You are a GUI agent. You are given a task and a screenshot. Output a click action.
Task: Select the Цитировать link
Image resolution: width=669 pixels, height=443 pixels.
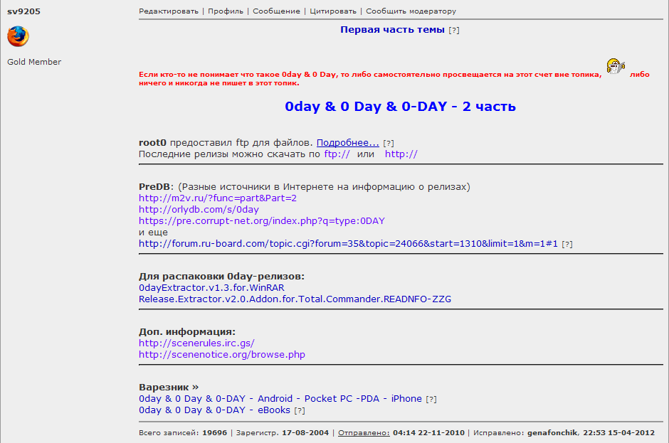[x=333, y=11]
